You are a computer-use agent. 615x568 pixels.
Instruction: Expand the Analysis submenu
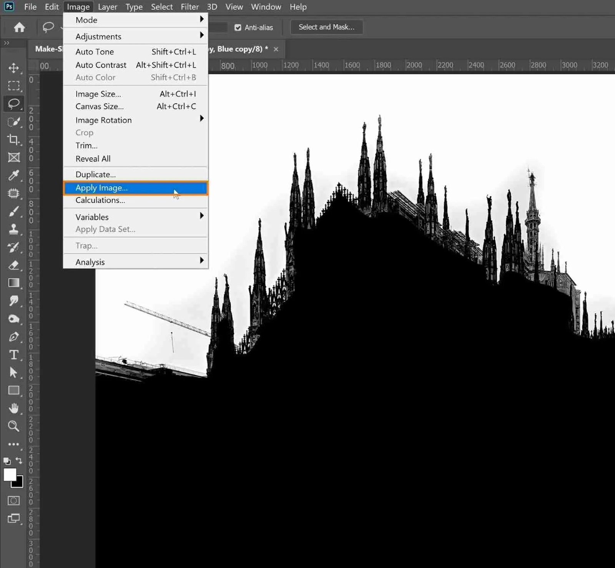(90, 262)
